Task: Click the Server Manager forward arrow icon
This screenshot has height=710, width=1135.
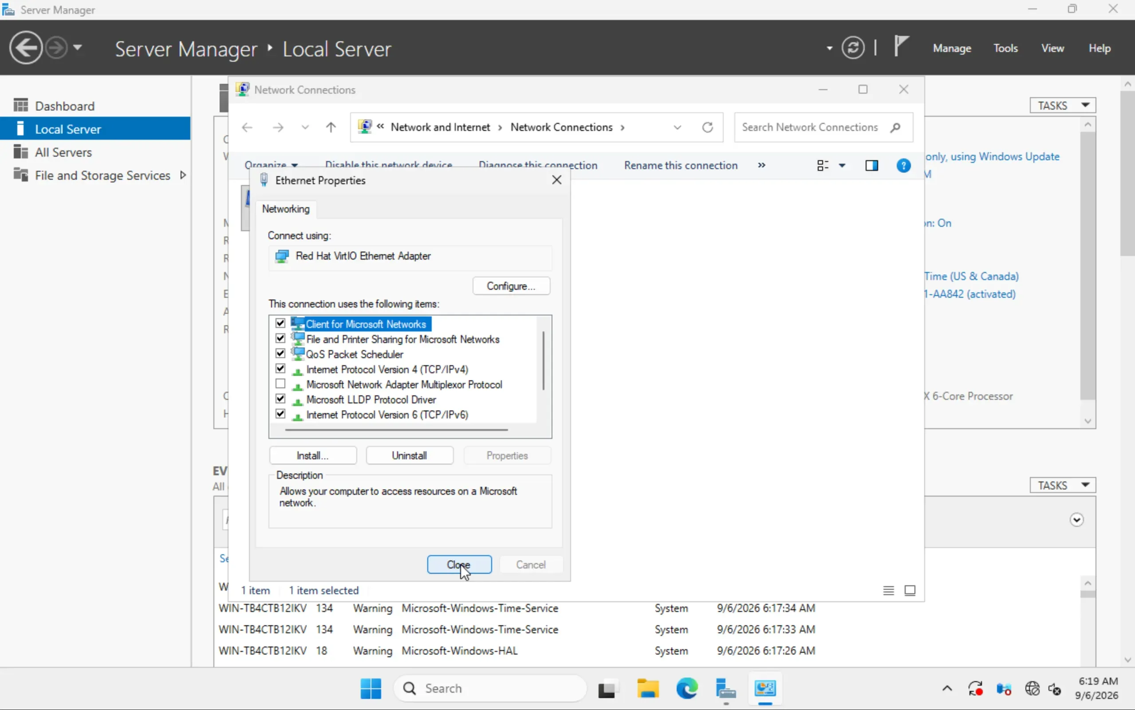Action: [56, 47]
